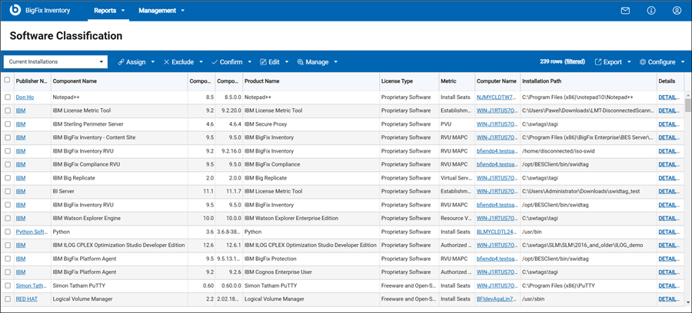Viewport: 692px width, 313px height.
Task: Check the Logical Volume Manager row checkbox
Action: 7,299
